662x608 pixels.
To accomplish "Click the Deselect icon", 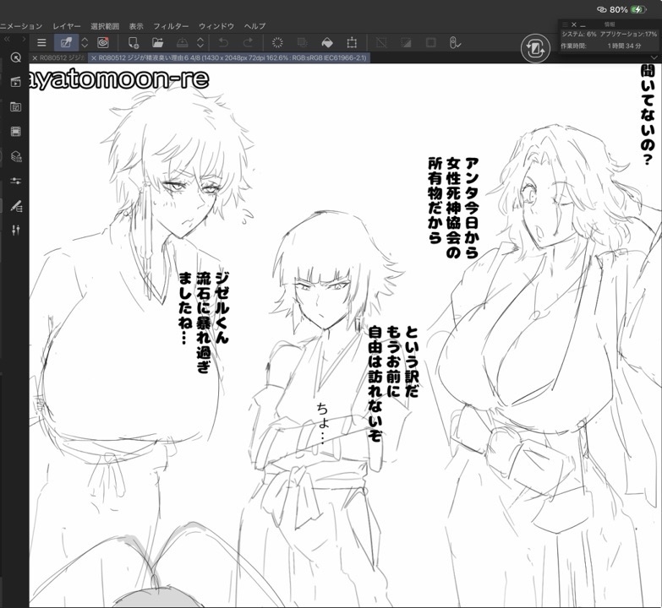I will (381, 42).
